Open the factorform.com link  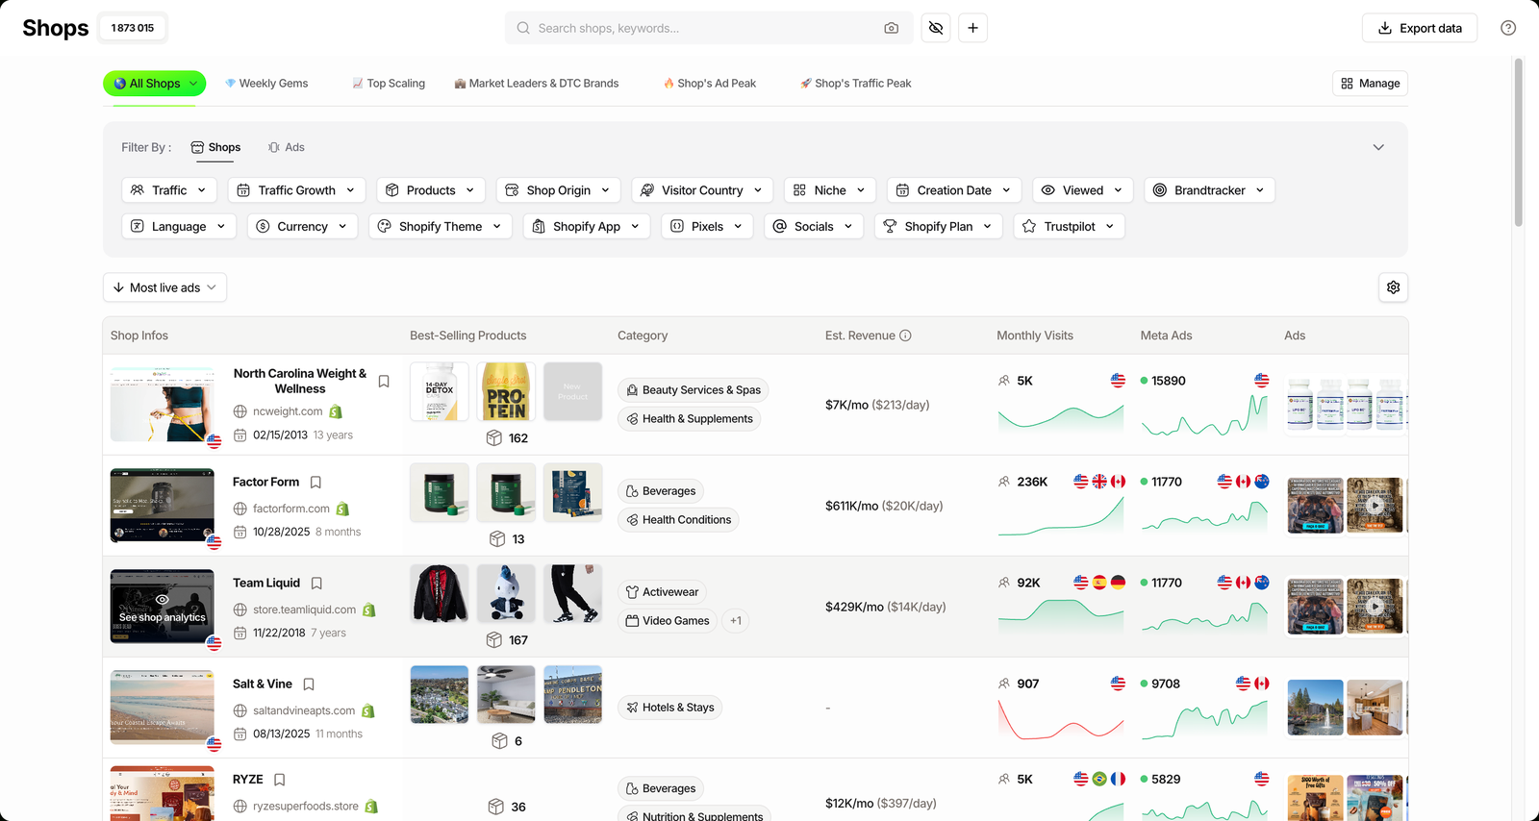tap(291, 509)
